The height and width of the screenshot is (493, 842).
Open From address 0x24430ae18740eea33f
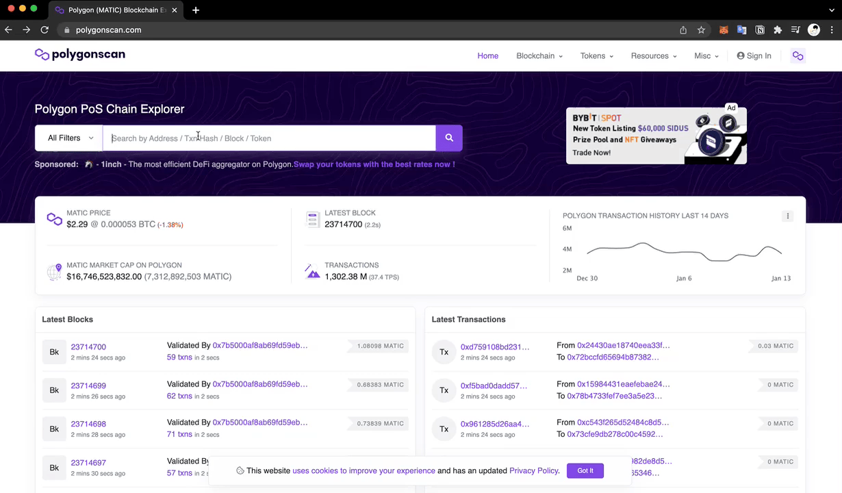(x=623, y=346)
